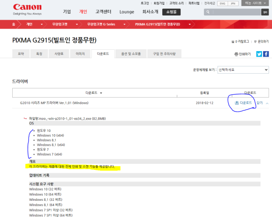Viewport: 272px width, 221px height.
Task: Switch to the 요약 tab
Action: (x=21, y=54)
